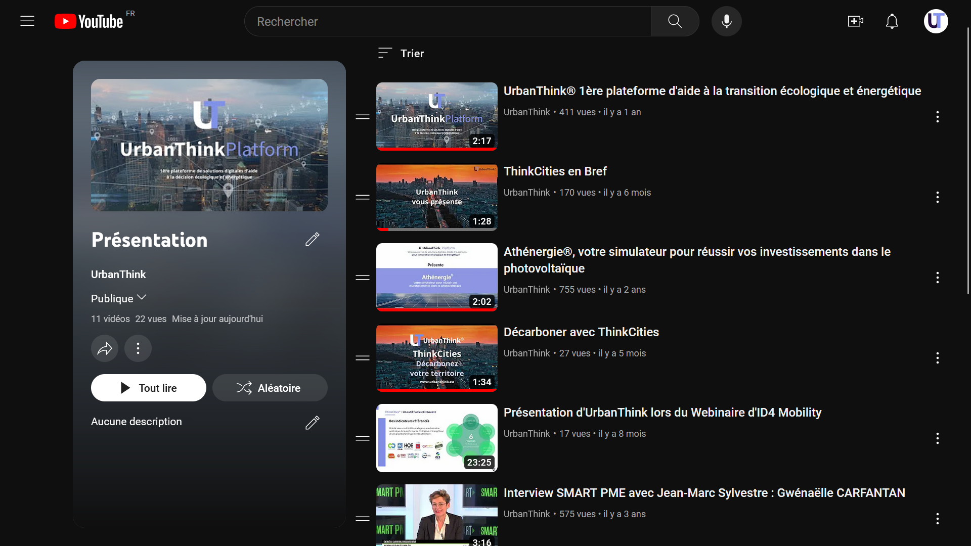
Task: Click the Rechercher search field
Action: click(448, 21)
